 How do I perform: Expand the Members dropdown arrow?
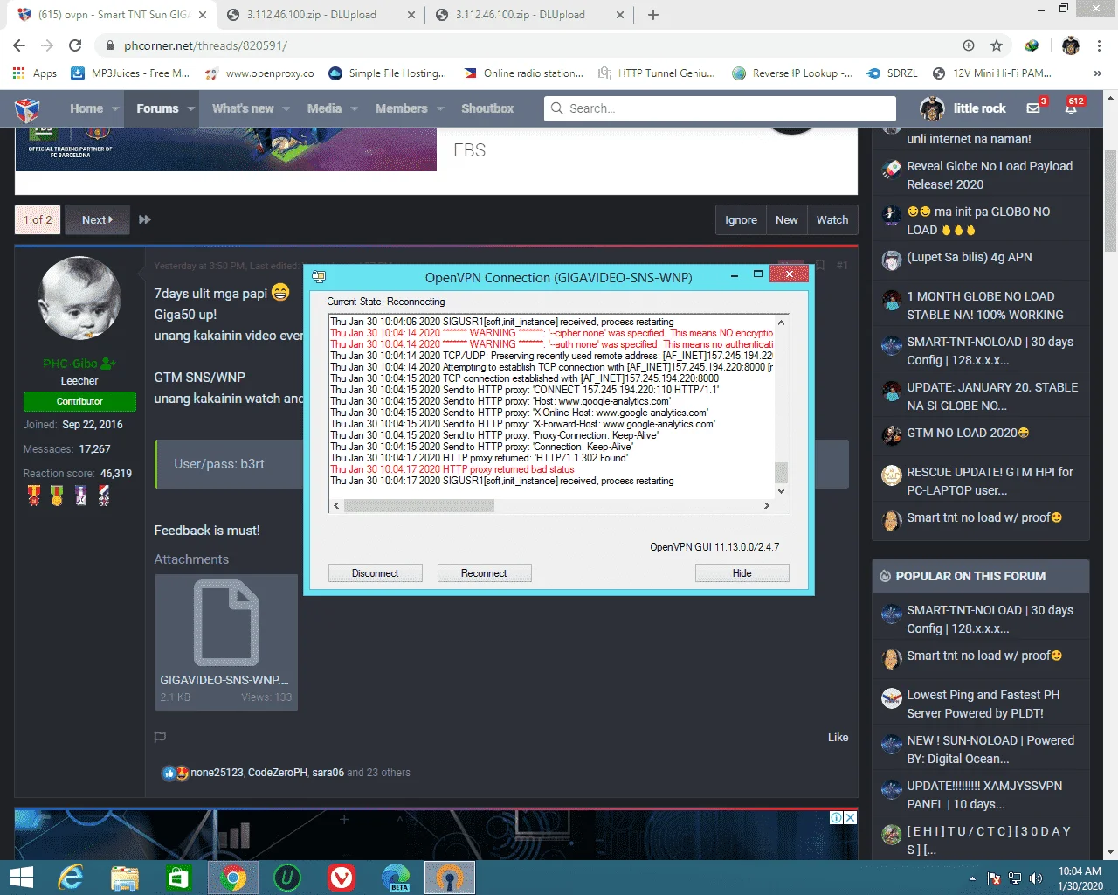click(440, 109)
